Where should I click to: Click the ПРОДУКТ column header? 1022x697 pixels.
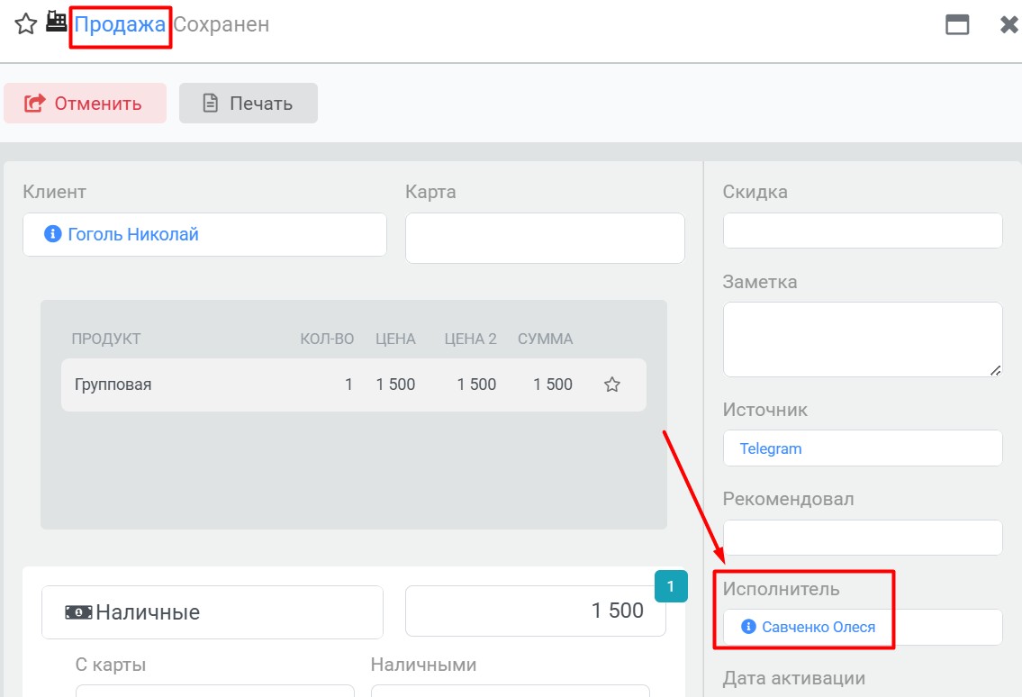pyautogui.click(x=106, y=339)
